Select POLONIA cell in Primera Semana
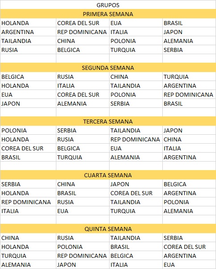The width and height of the screenshot is (216, 269). pos(136,41)
